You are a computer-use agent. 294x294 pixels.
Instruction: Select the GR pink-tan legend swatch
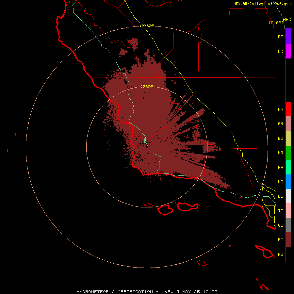tap(288, 124)
